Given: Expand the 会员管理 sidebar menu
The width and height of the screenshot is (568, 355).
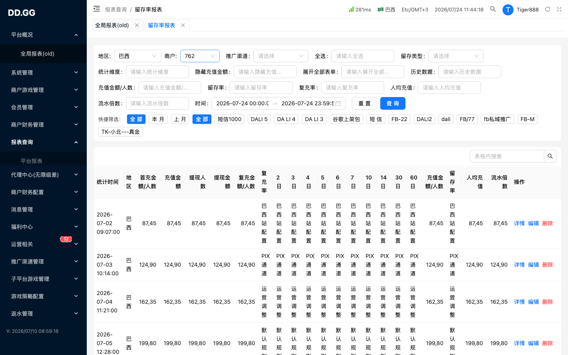Looking at the screenshot, I should point(43,107).
